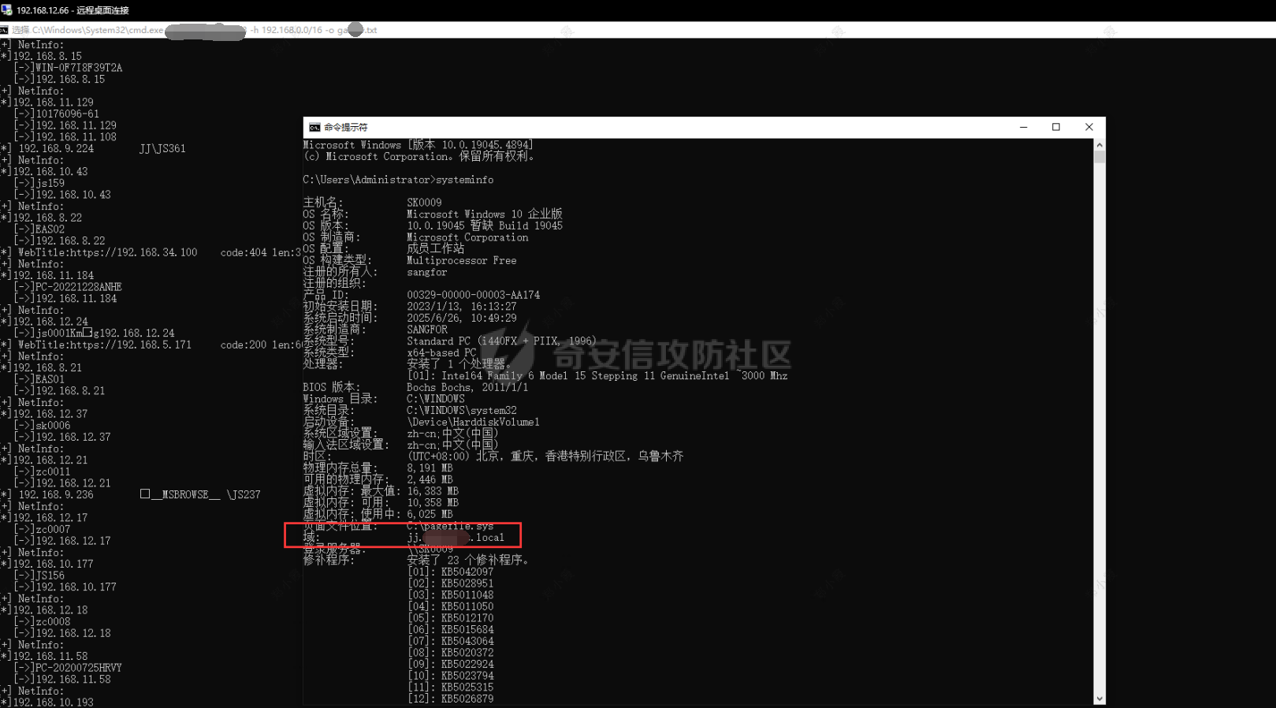Click hostname WIN-0F7I8F39T2A in scan output
Image resolution: width=1276 pixels, height=708 pixels.
79,68
